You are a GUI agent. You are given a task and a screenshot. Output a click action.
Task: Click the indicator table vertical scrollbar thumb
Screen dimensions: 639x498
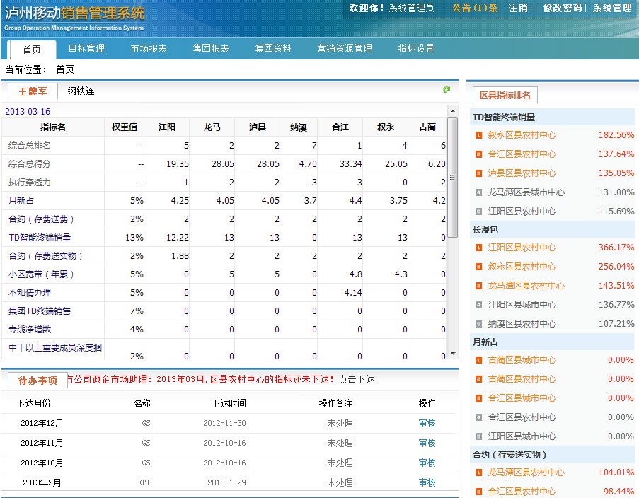453,177
